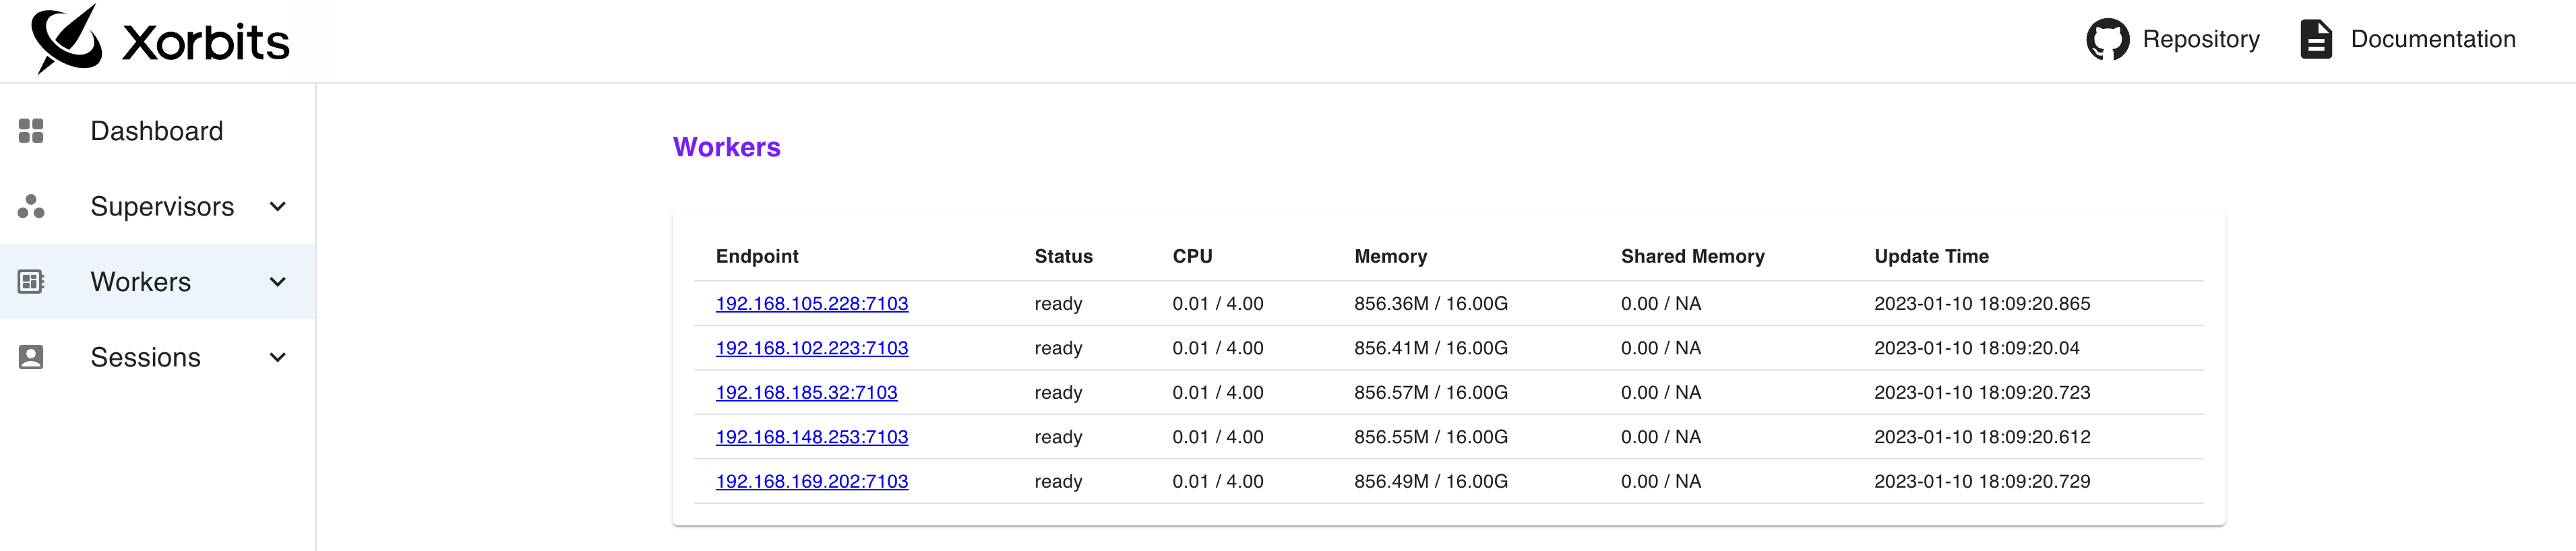This screenshot has height=551, width=2576.
Task: Visit worker 192.168.148.253:7103
Action: [x=811, y=437]
